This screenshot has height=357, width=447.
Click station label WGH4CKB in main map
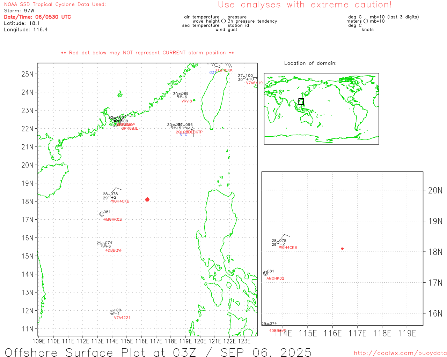coord(120,201)
